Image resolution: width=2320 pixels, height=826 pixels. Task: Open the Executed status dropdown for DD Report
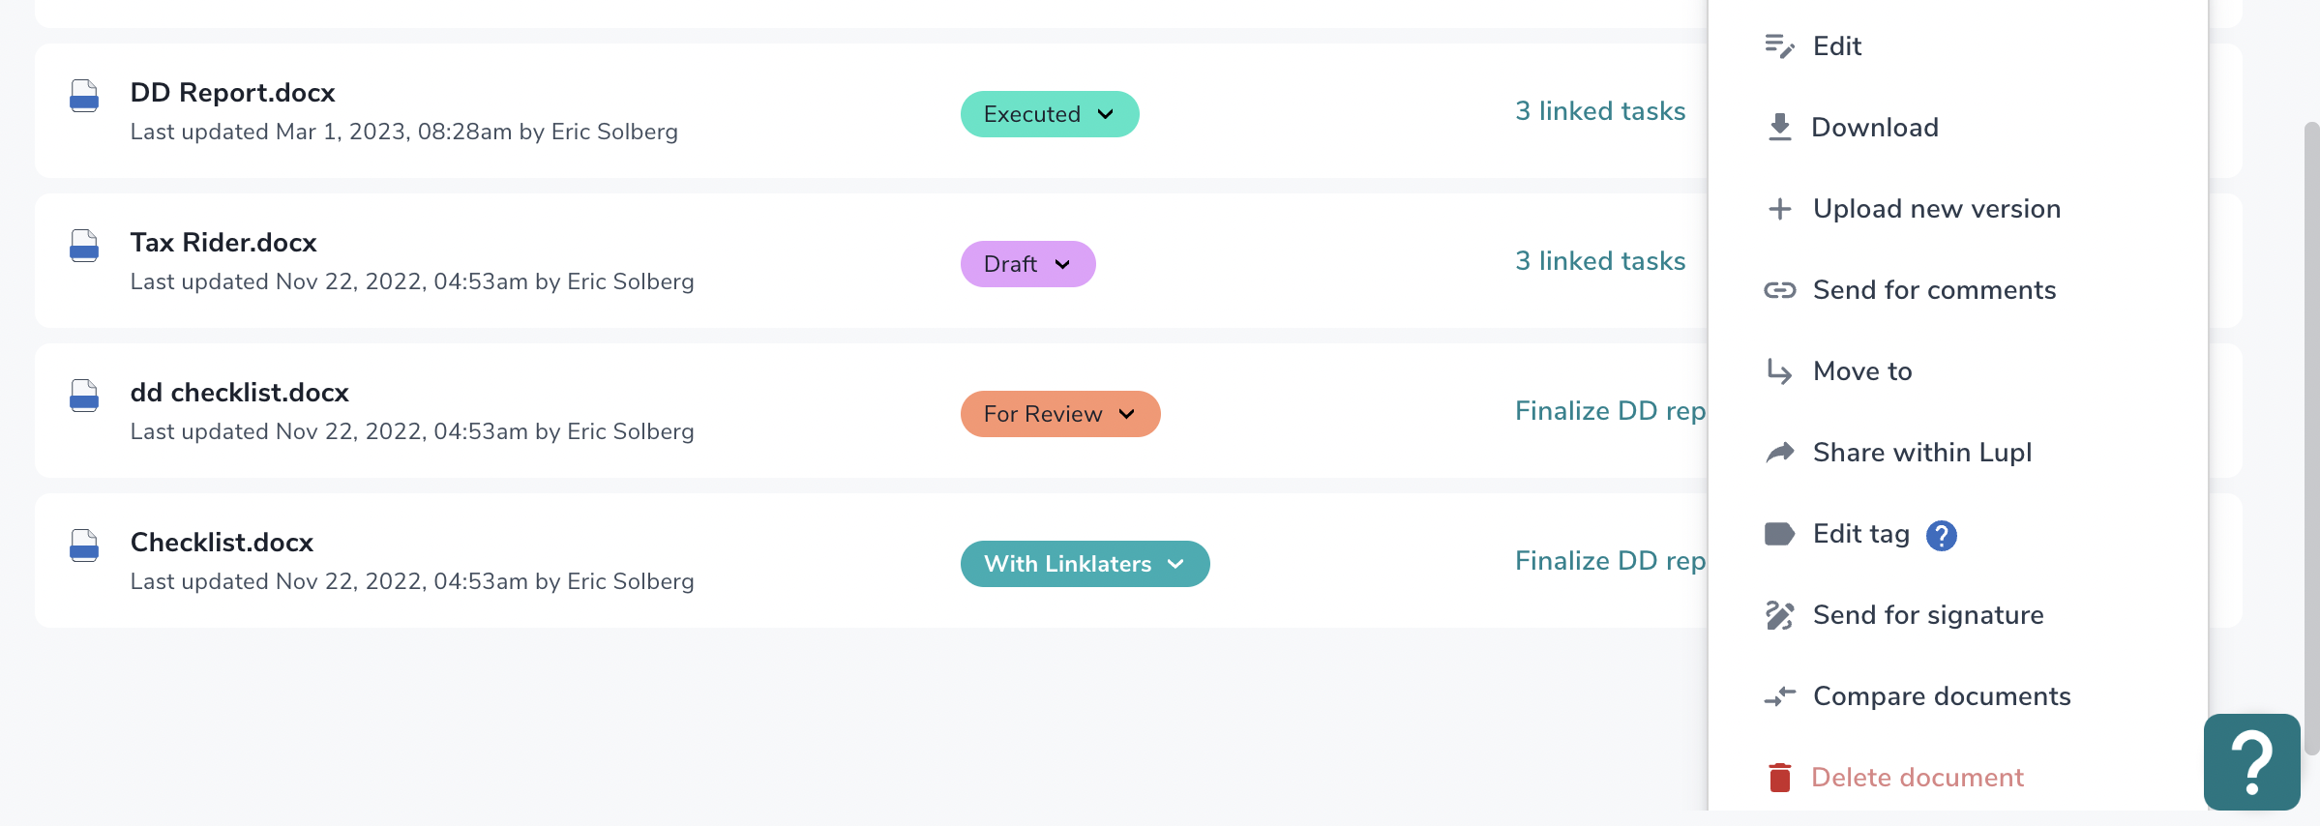[x=1050, y=113]
